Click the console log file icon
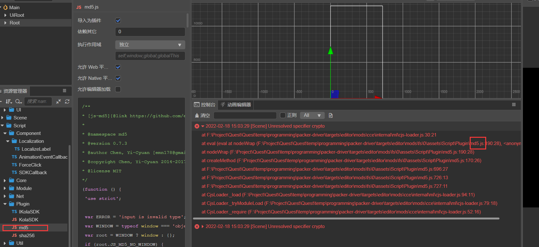The image size is (539, 247). pyautogui.click(x=331, y=115)
